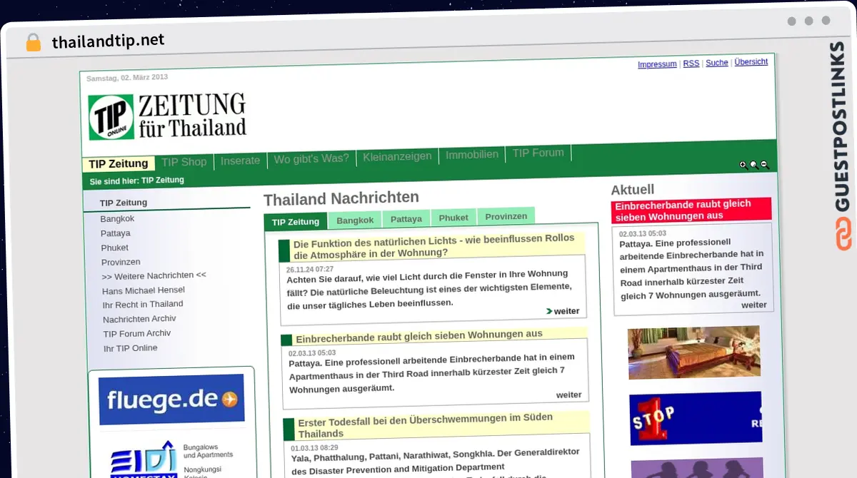Click the TIP Online logo

(111, 116)
